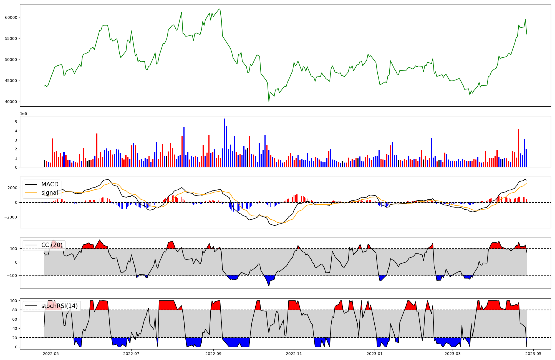555x360 pixels.
Task: Click the MACD axis 2000 tick label
Action: (x=12, y=188)
